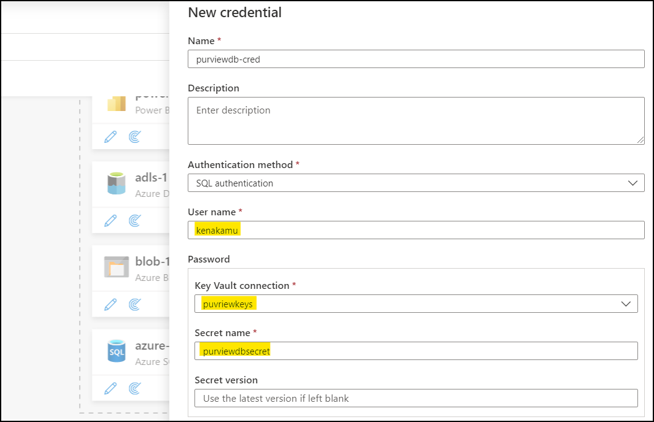Viewport: 654px width, 422px height.
Task: Click the Azure Data Lake icon beside adls-1
Action: 116,183
